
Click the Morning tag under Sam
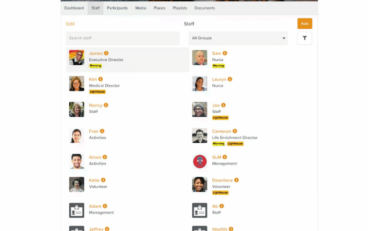[x=219, y=66]
